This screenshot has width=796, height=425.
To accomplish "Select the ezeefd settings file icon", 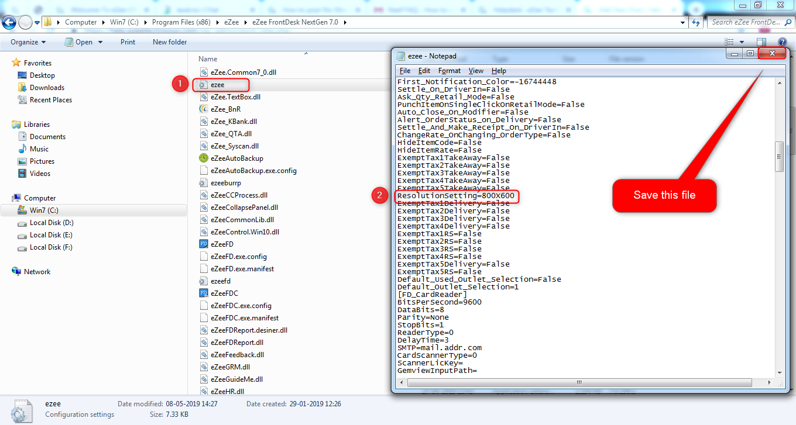I will (204, 281).
